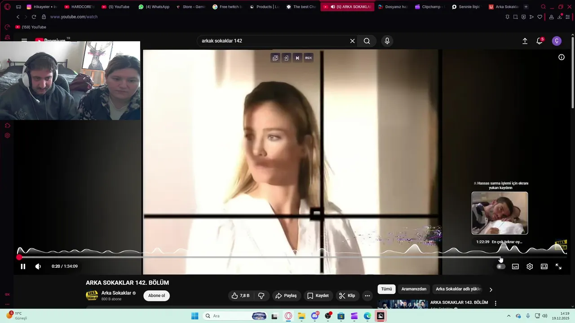Go back in browser history
The image size is (575, 323).
[x=18, y=17]
